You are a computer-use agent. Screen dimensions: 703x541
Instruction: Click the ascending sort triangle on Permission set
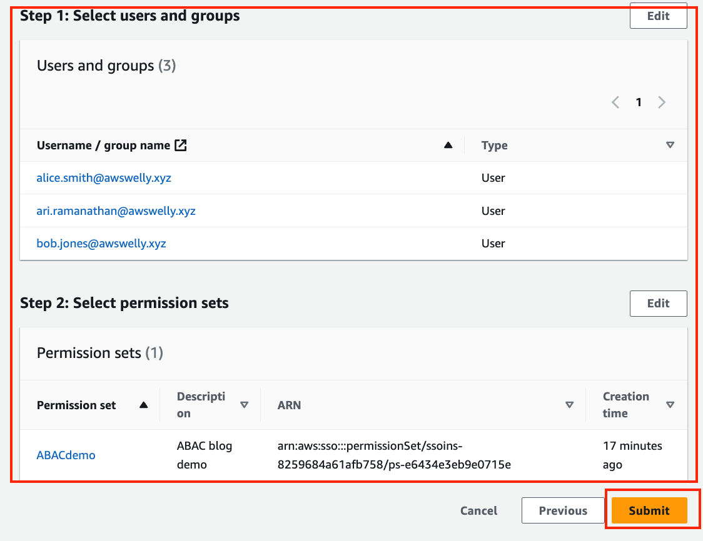coord(143,405)
